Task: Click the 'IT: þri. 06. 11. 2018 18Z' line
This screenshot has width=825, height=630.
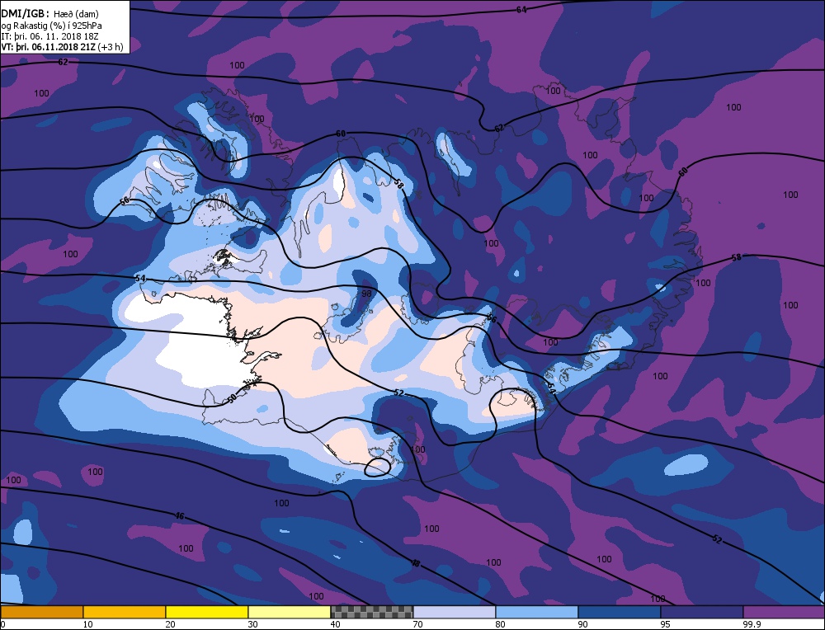Action: pos(49,36)
